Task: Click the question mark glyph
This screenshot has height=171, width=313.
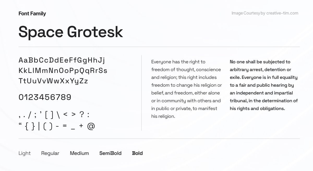Action: (82, 114)
